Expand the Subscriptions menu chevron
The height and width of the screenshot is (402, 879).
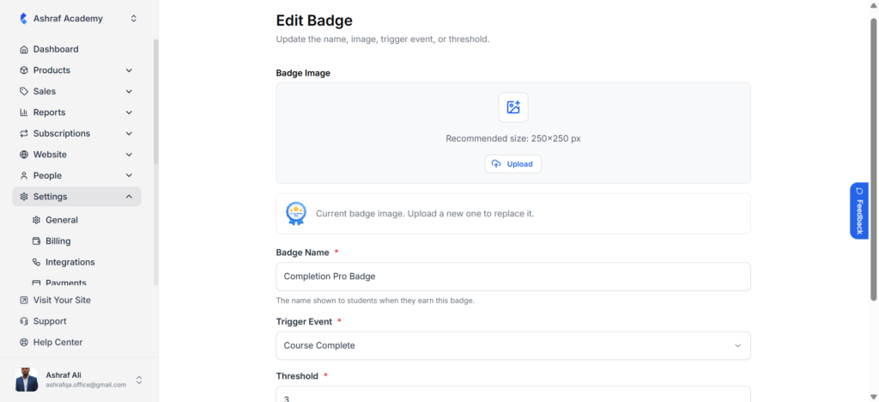(129, 133)
